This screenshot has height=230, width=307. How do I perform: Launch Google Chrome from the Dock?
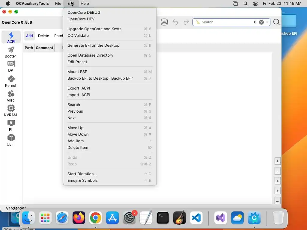(96, 218)
